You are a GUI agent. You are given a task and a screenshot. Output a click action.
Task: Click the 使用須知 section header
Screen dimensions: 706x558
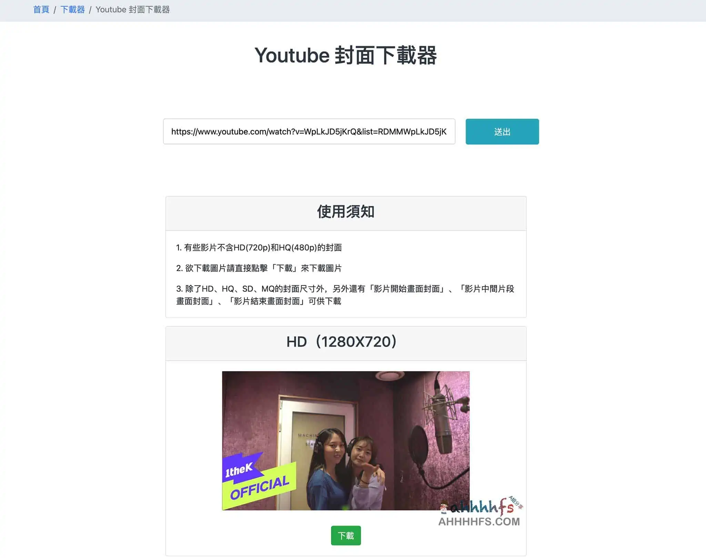pos(345,212)
